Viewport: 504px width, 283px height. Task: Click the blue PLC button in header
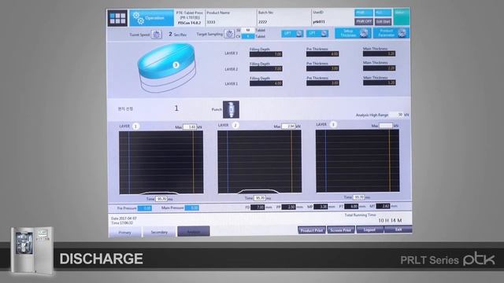tap(384, 13)
